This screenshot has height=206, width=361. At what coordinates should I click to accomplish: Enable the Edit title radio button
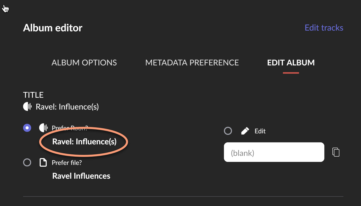(228, 131)
